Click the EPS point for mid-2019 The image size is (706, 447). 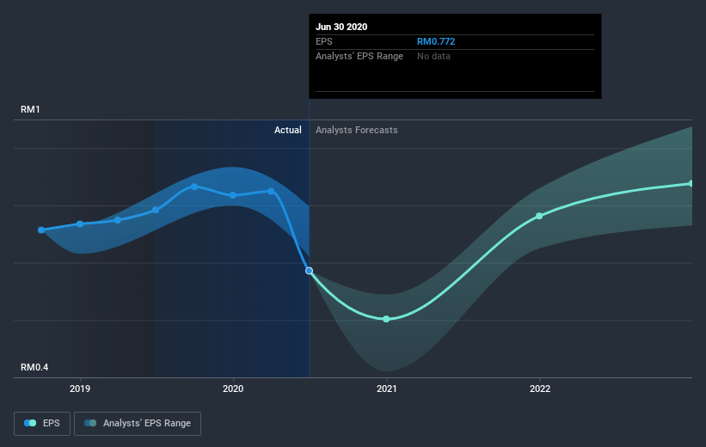pos(156,210)
